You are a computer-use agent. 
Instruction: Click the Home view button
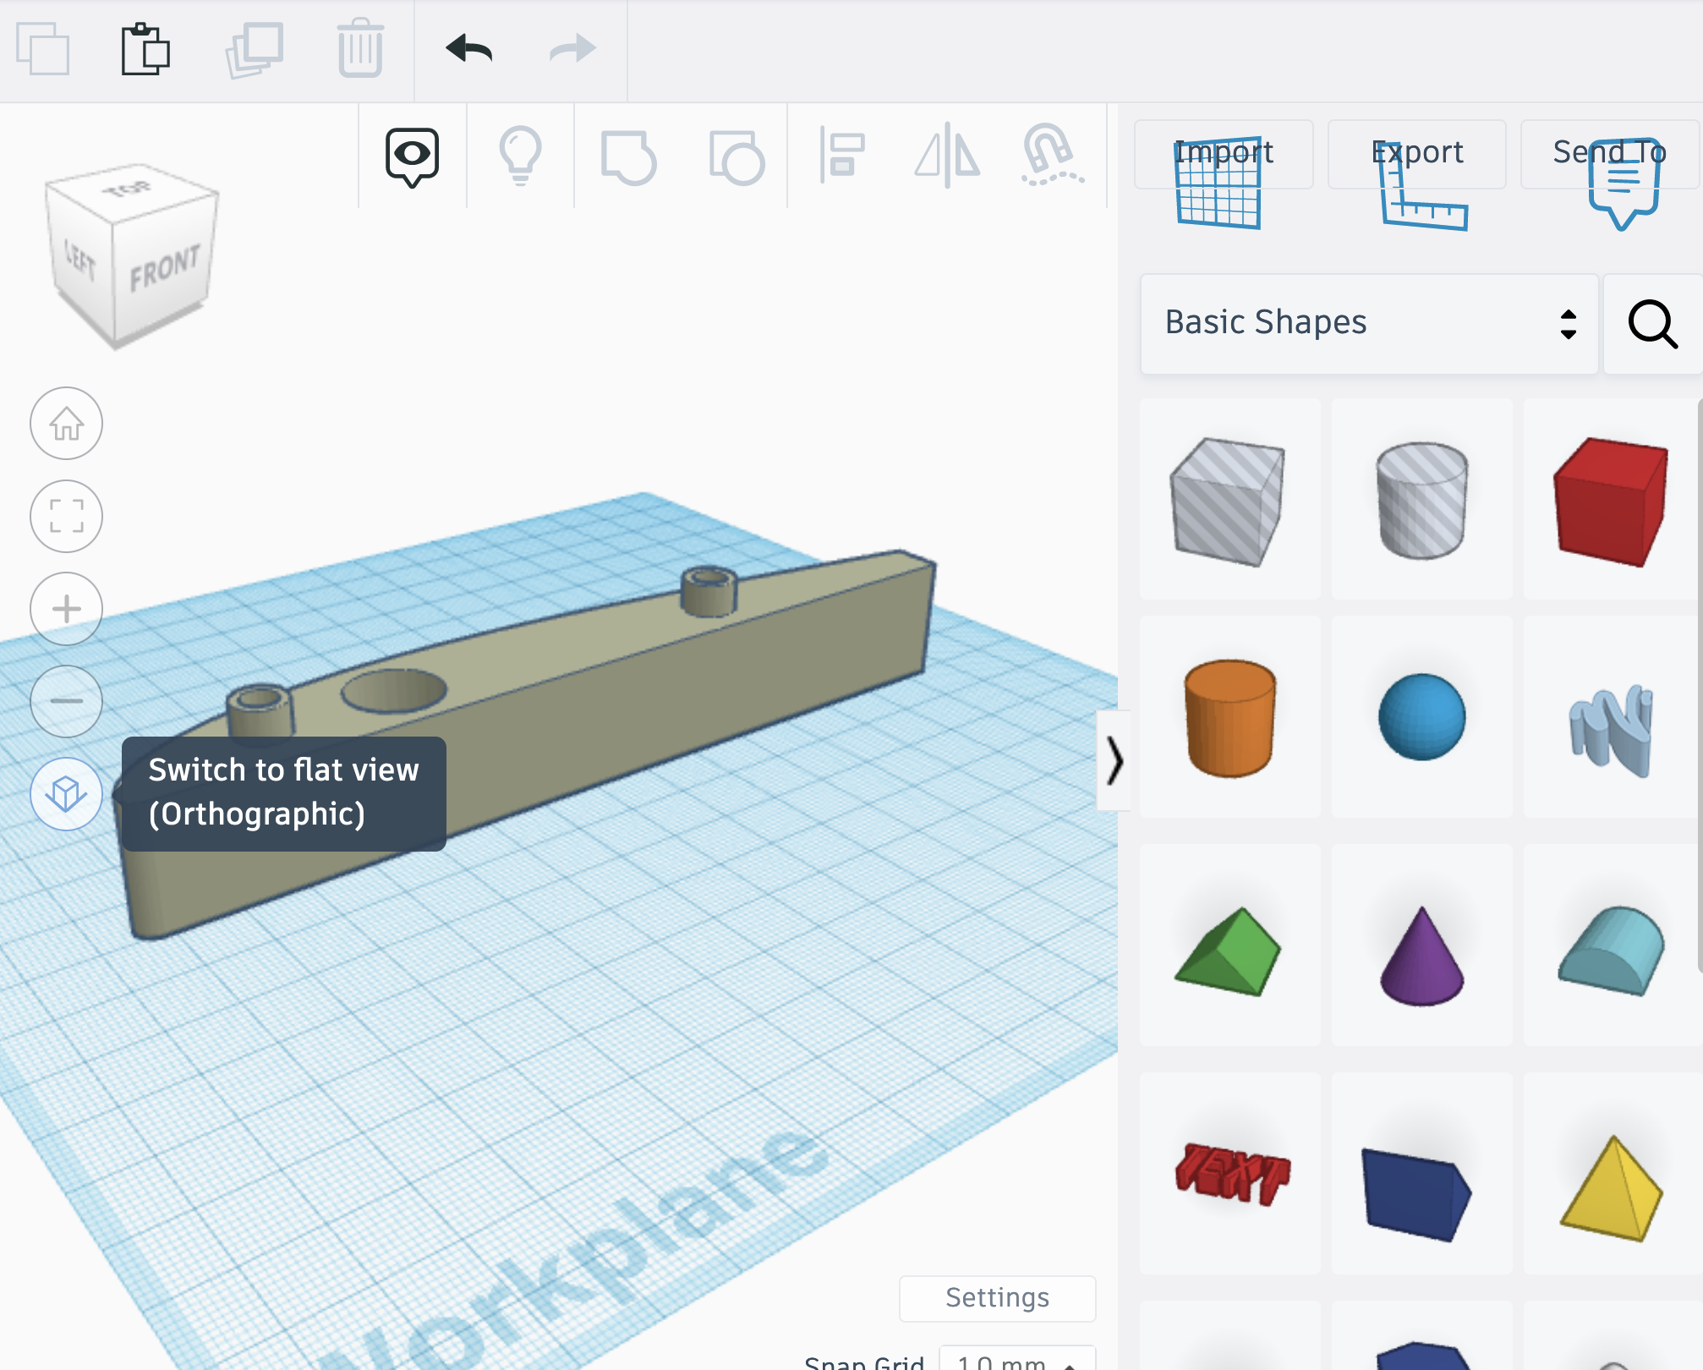coord(67,424)
